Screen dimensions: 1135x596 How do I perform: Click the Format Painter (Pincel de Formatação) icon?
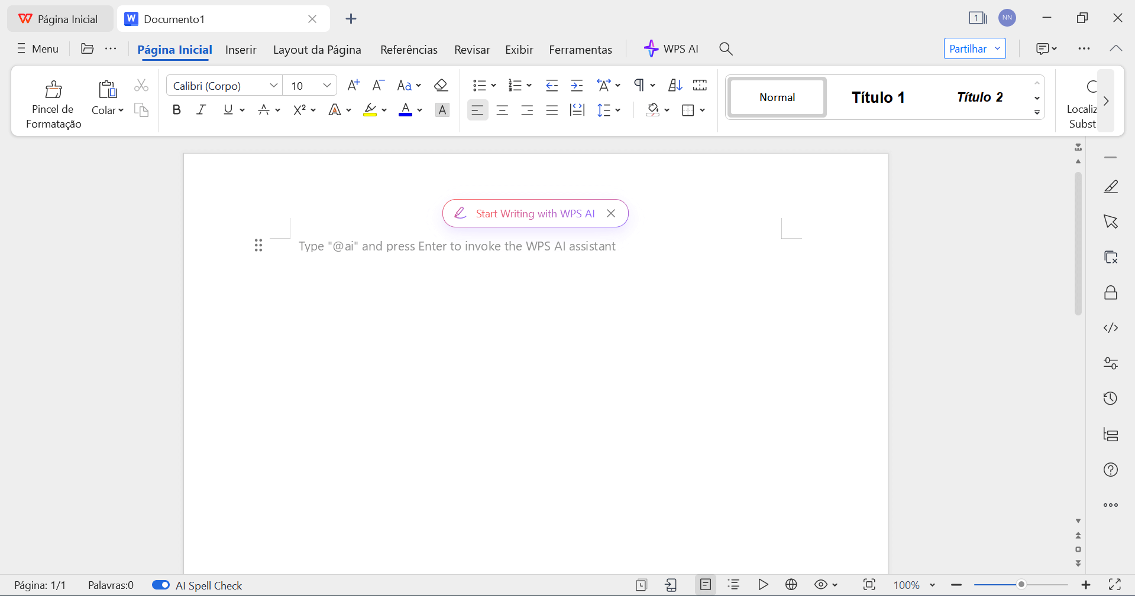[x=53, y=89]
